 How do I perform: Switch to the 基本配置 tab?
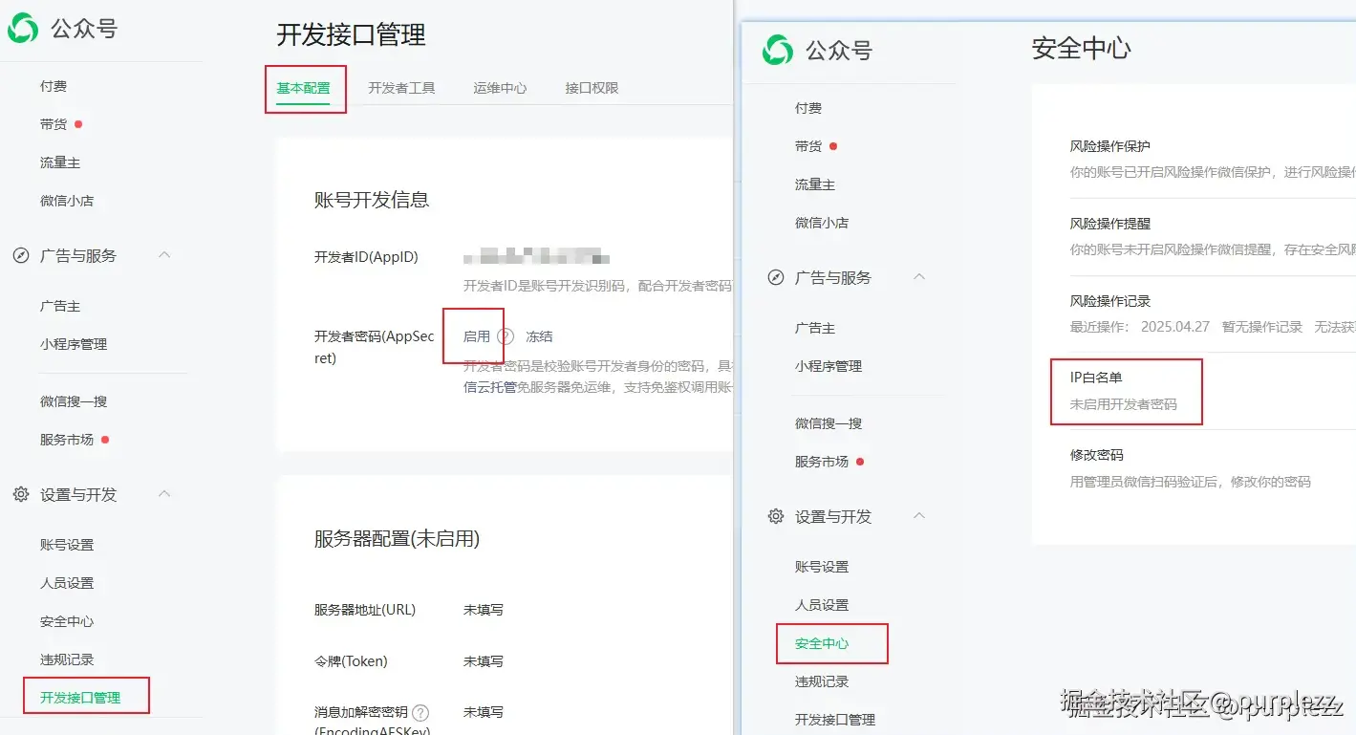(304, 88)
